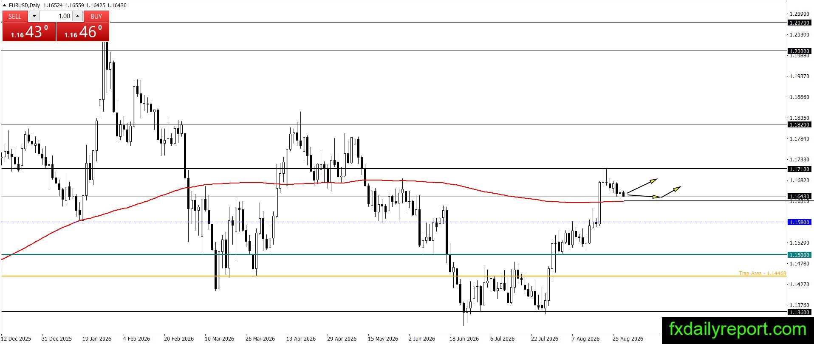Click the buy price tile 1.16 46
Viewport: 814px width, 344px height.
click(83, 31)
